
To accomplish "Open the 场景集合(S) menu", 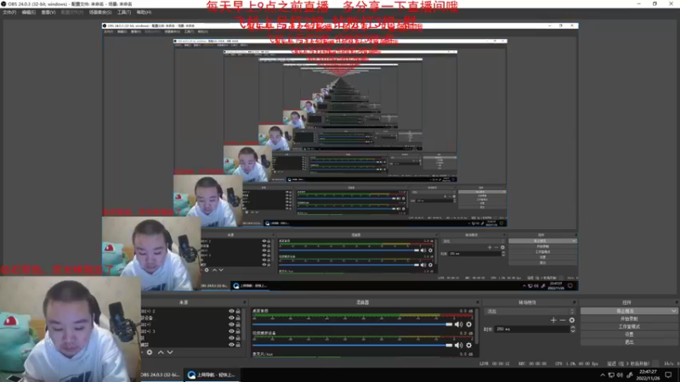I will (100, 13).
